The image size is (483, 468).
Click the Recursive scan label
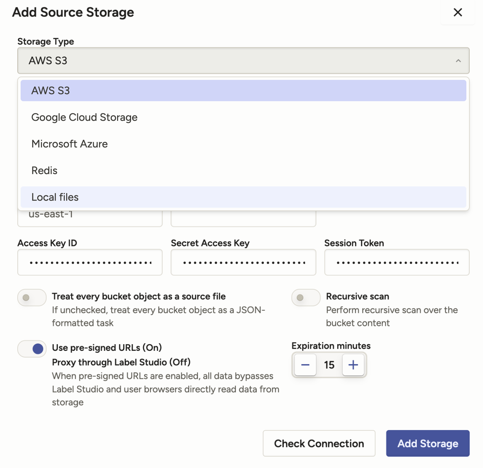pyautogui.click(x=358, y=296)
